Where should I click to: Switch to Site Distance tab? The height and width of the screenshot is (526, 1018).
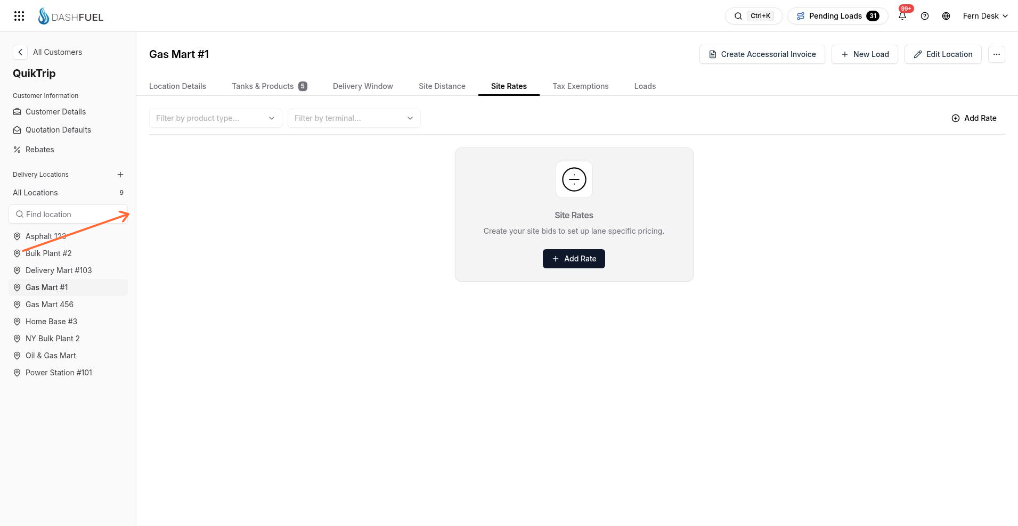pyautogui.click(x=442, y=86)
